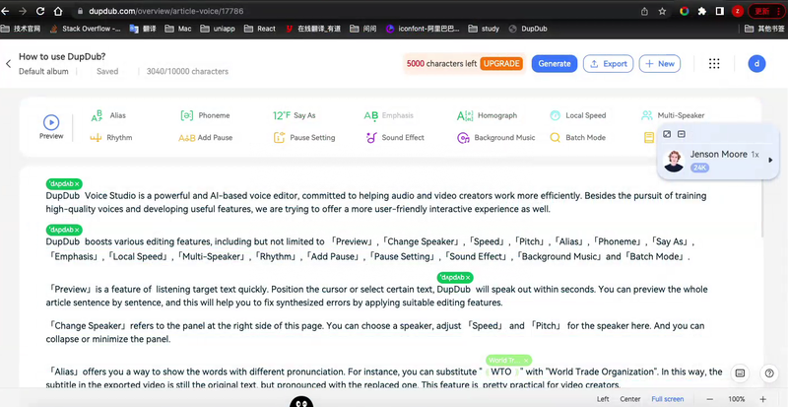
Task: Click the Generate button
Action: pos(555,63)
